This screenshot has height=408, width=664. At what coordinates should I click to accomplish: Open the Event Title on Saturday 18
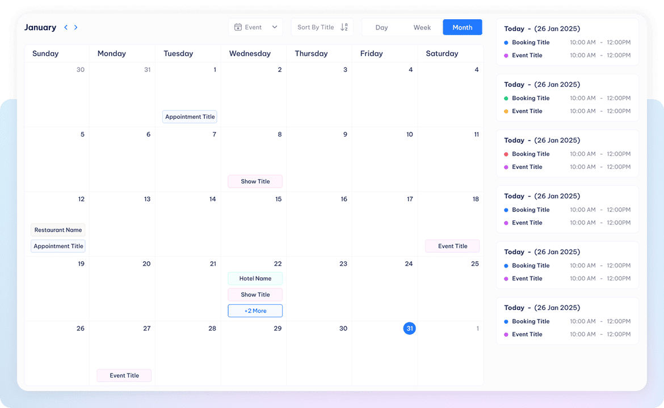click(x=452, y=246)
